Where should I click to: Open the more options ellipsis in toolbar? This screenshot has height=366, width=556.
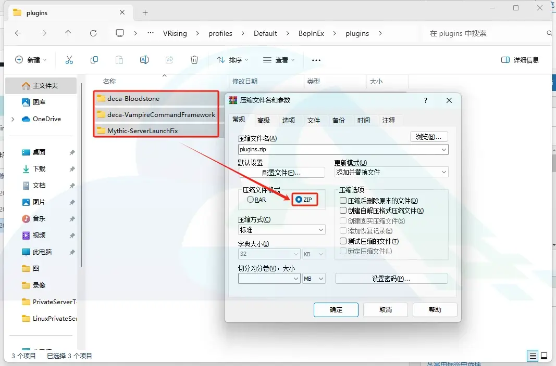[x=316, y=60]
